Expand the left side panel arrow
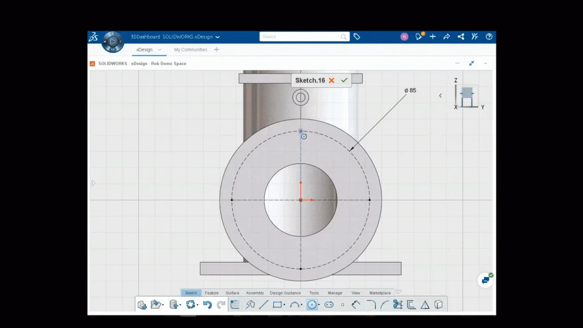The width and height of the screenshot is (583, 328). coord(93,183)
